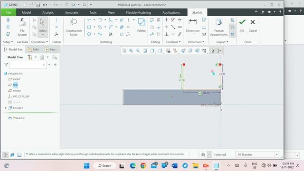The width and height of the screenshot is (304, 171).
Task: Click the Dimension tool
Action: 193,25
